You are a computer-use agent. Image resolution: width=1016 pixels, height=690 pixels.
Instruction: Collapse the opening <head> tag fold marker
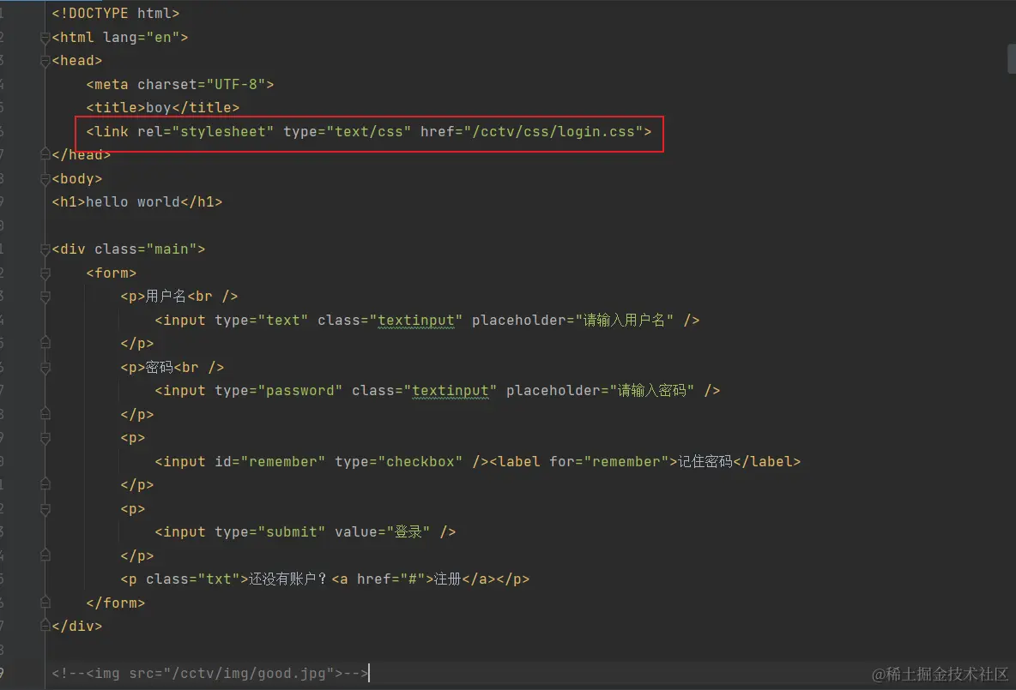45,62
